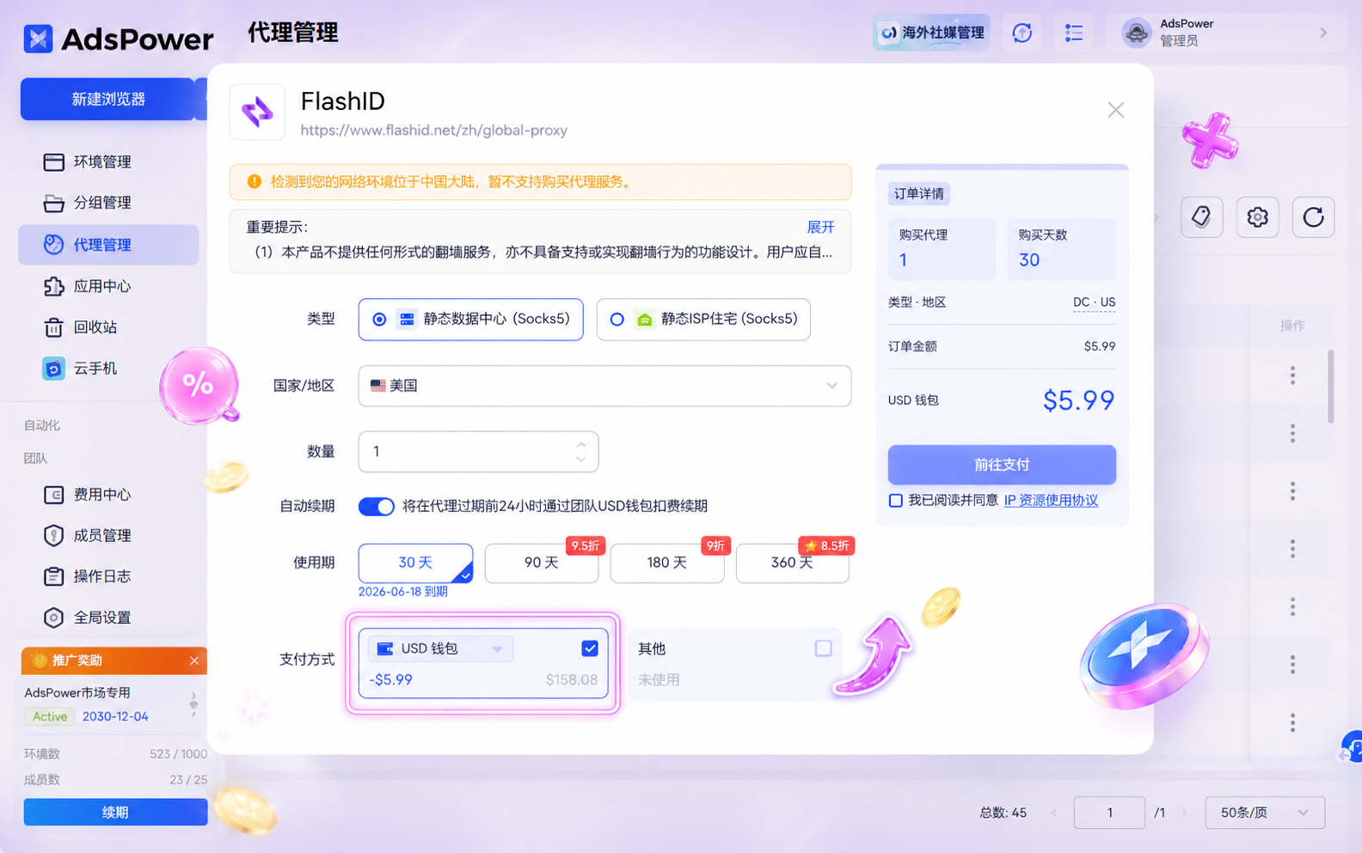Open the task list icon in top bar

[x=1073, y=33]
